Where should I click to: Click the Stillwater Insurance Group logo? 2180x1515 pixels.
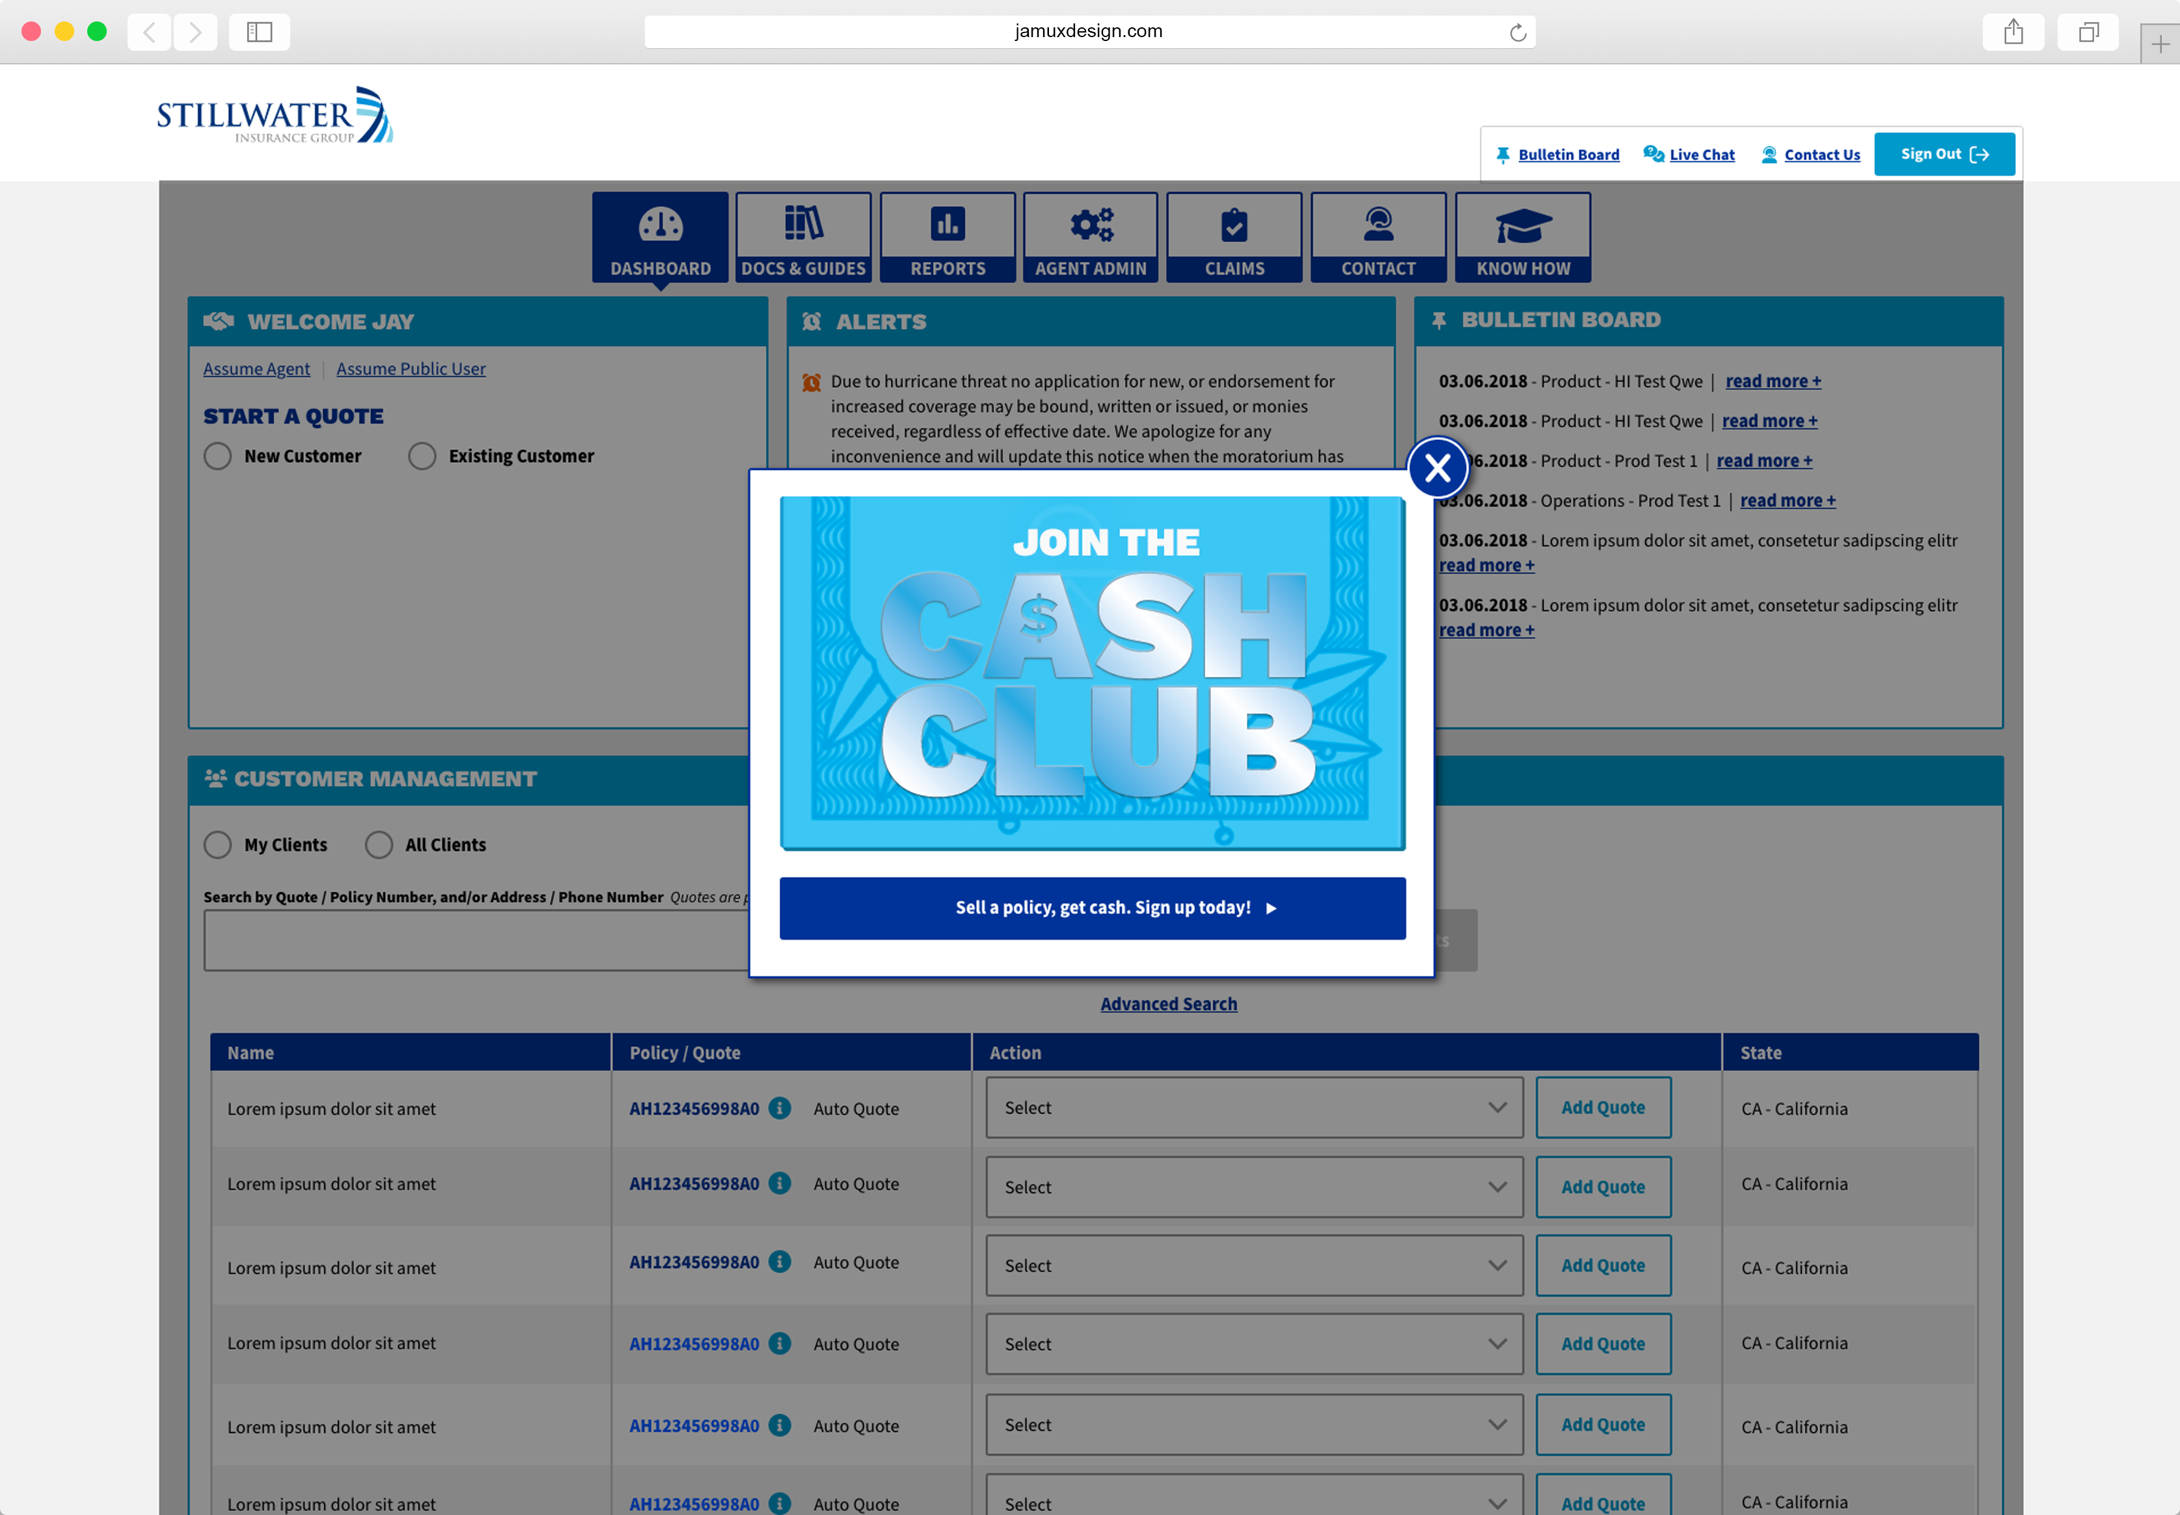275,116
